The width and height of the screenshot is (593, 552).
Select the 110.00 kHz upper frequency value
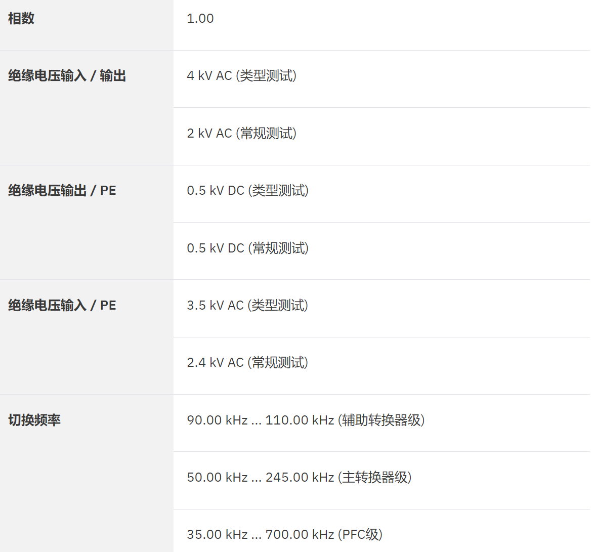click(x=300, y=420)
